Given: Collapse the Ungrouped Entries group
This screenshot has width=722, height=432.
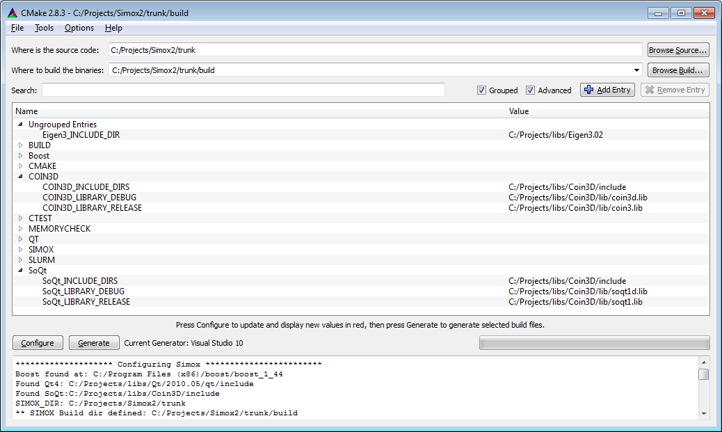Looking at the screenshot, I should (x=20, y=125).
